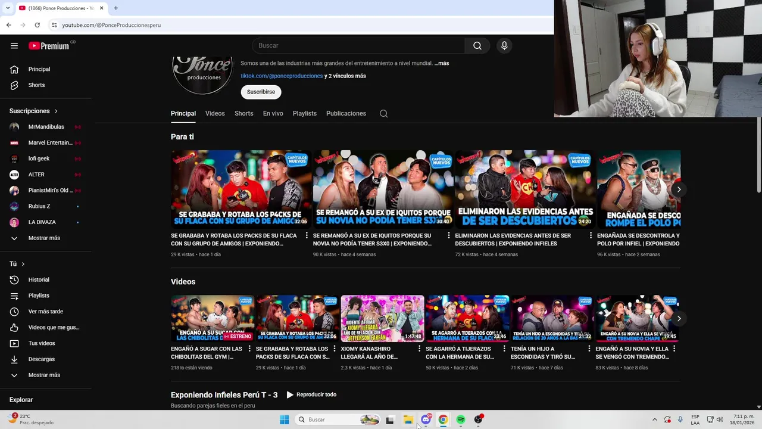This screenshot has height=429, width=762.
Task: Open Windows Start menu
Action: [285, 419]
